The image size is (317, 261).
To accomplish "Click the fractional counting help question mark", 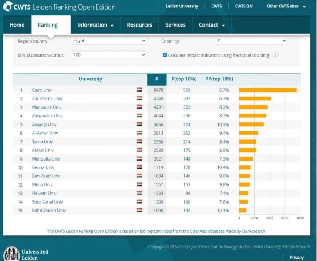I will 275,54.
